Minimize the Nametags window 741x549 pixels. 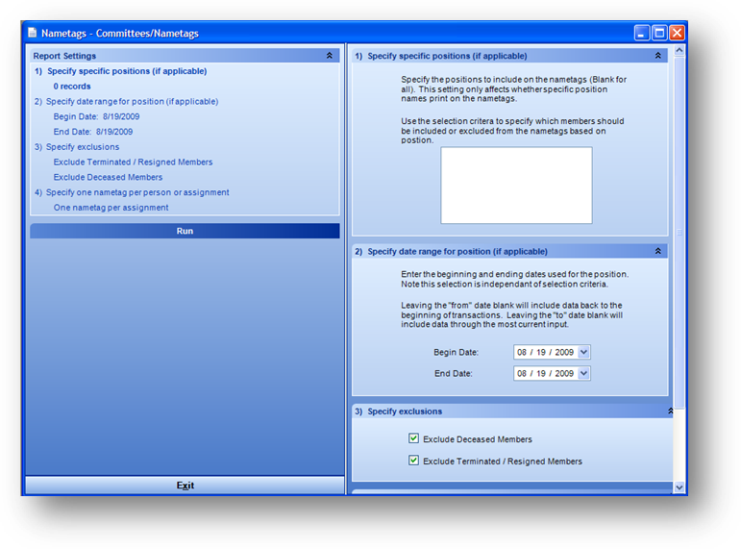click(641, 33)
